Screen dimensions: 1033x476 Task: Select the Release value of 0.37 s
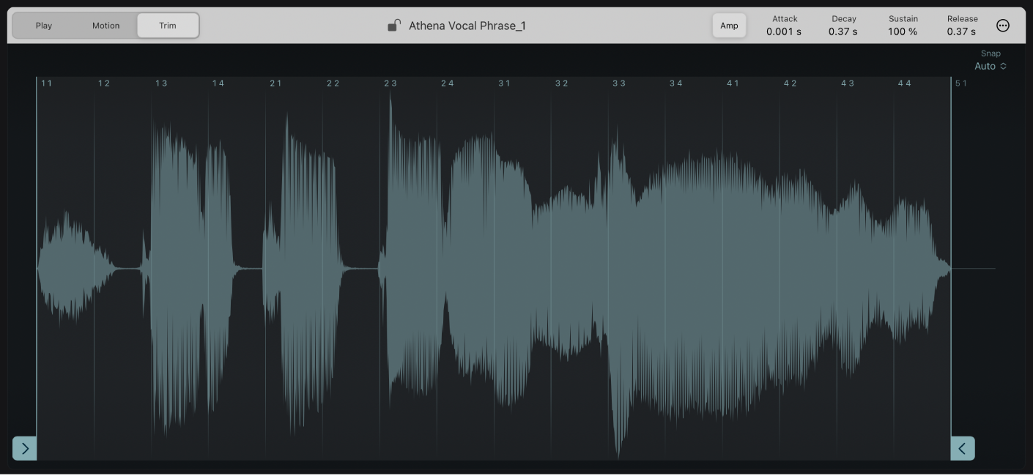pos(960,31)
